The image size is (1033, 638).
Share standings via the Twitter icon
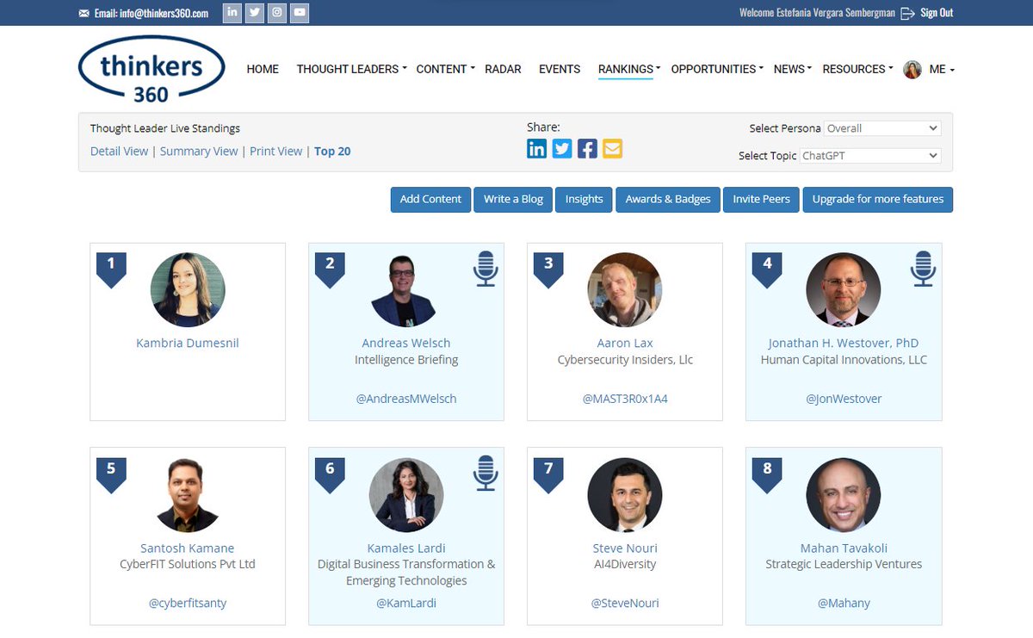[561, 148]
